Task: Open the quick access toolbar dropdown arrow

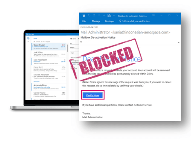Action: tap(114, 16)
